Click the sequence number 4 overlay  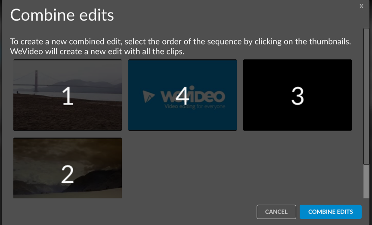click(x=182, y=96)
